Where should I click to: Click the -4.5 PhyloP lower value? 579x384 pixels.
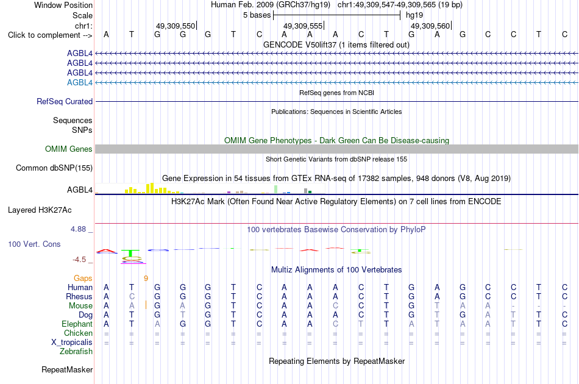[x=79, y=260]
